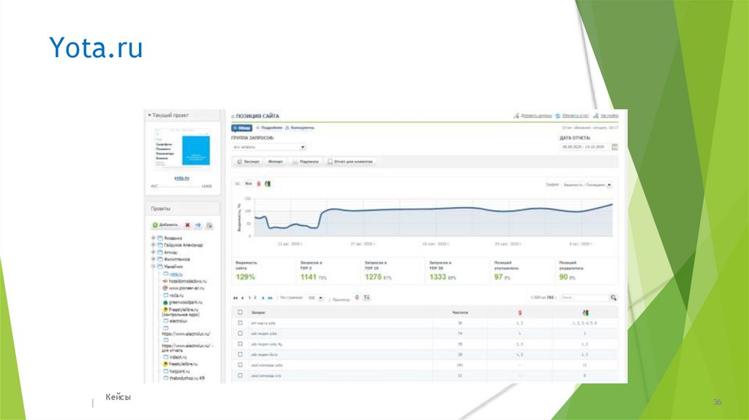Go to first page with double-left arrow
Image resolution: width=749 pixels, height=420 pixels.
236,298
